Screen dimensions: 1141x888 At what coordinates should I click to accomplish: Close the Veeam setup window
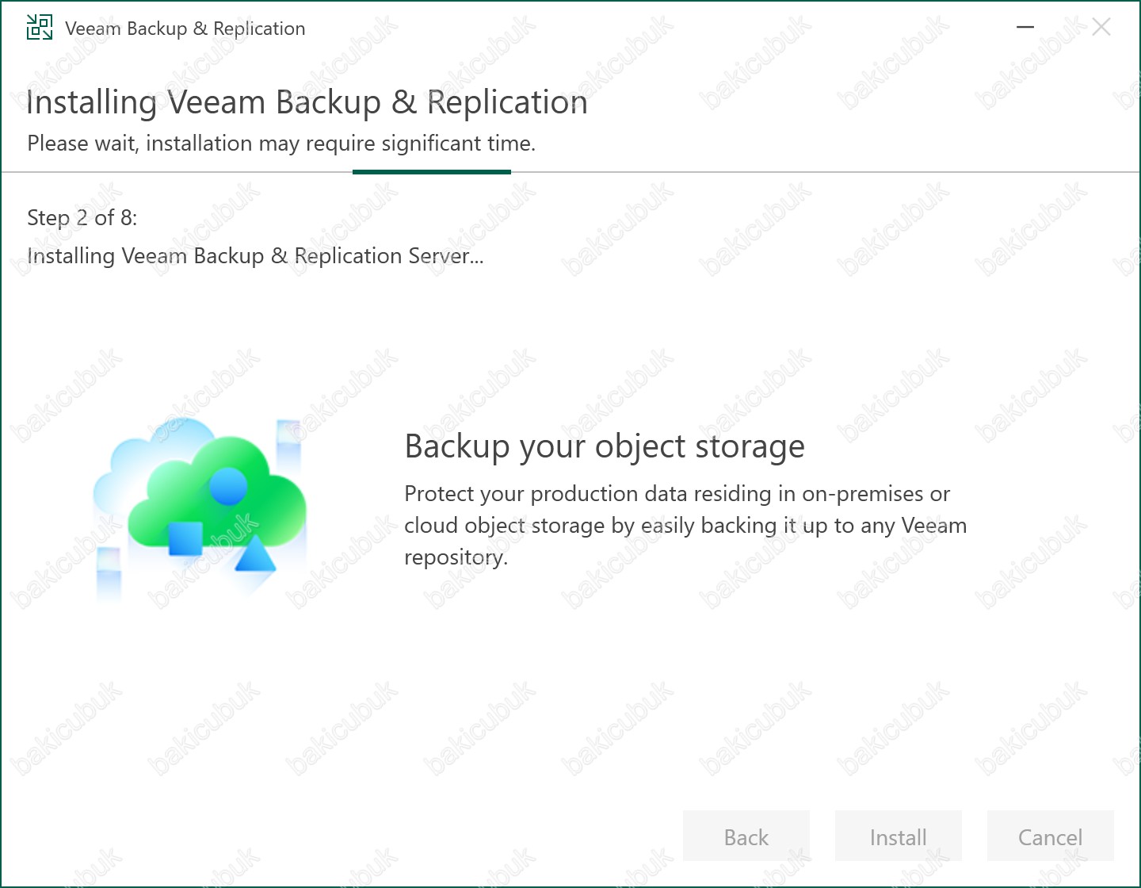click(1101, 28)
